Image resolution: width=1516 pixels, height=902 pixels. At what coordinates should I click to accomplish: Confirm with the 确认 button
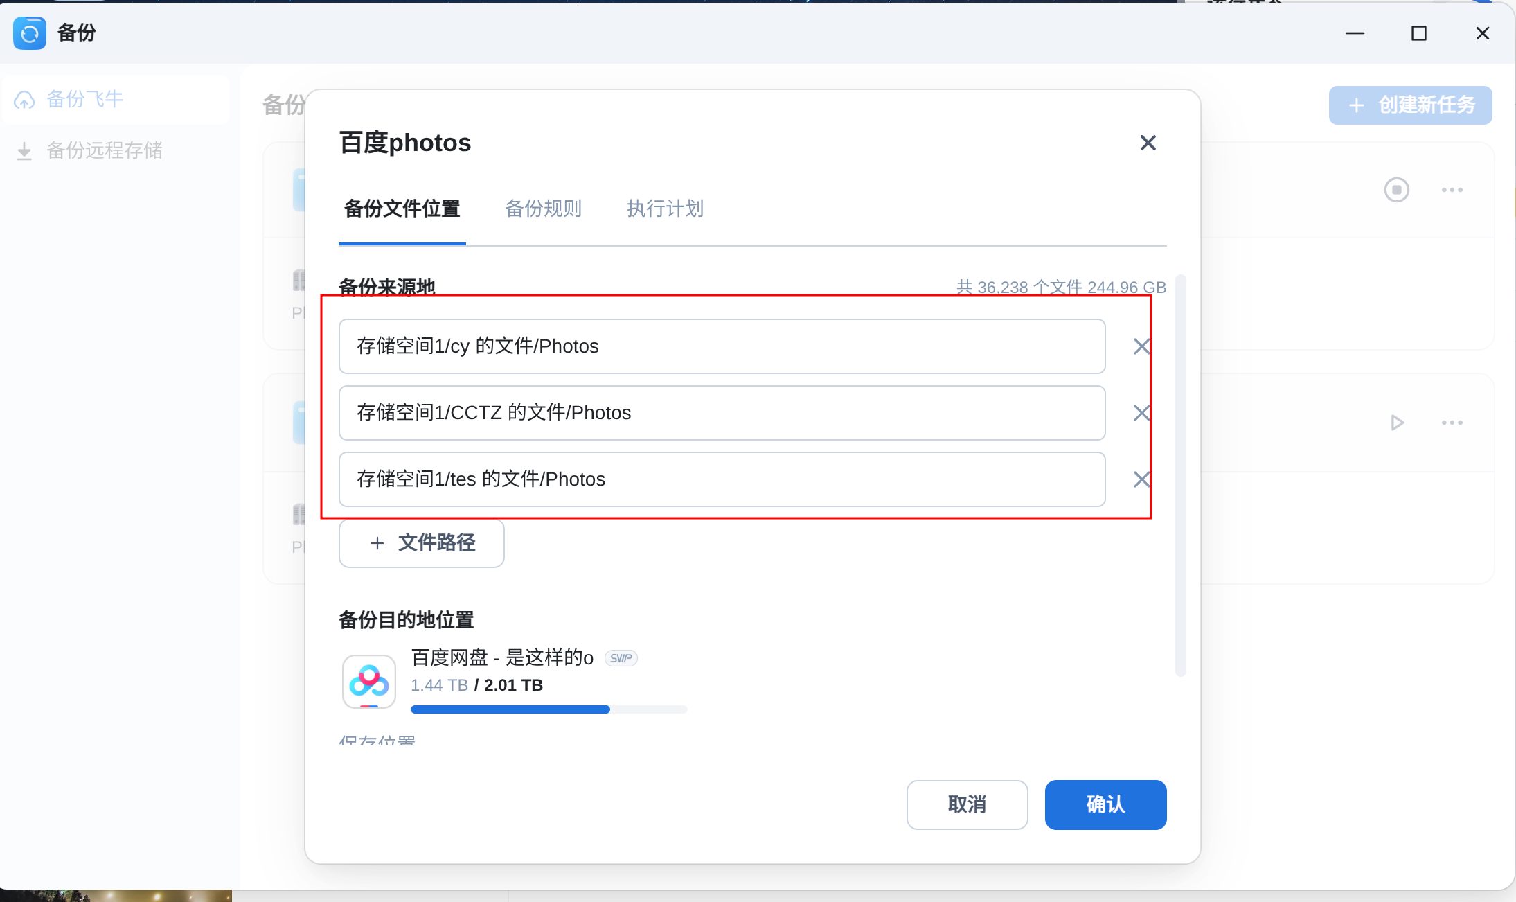[x=1105, y=804]
